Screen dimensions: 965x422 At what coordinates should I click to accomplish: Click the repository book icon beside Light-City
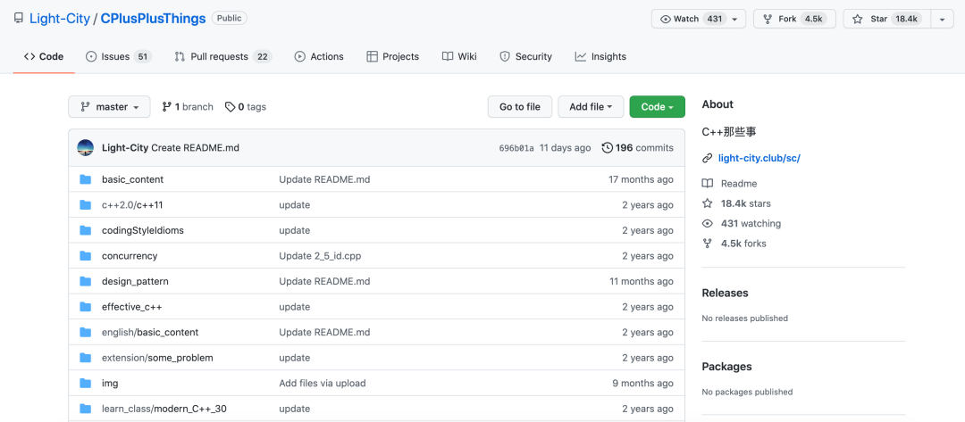[19, 19]
